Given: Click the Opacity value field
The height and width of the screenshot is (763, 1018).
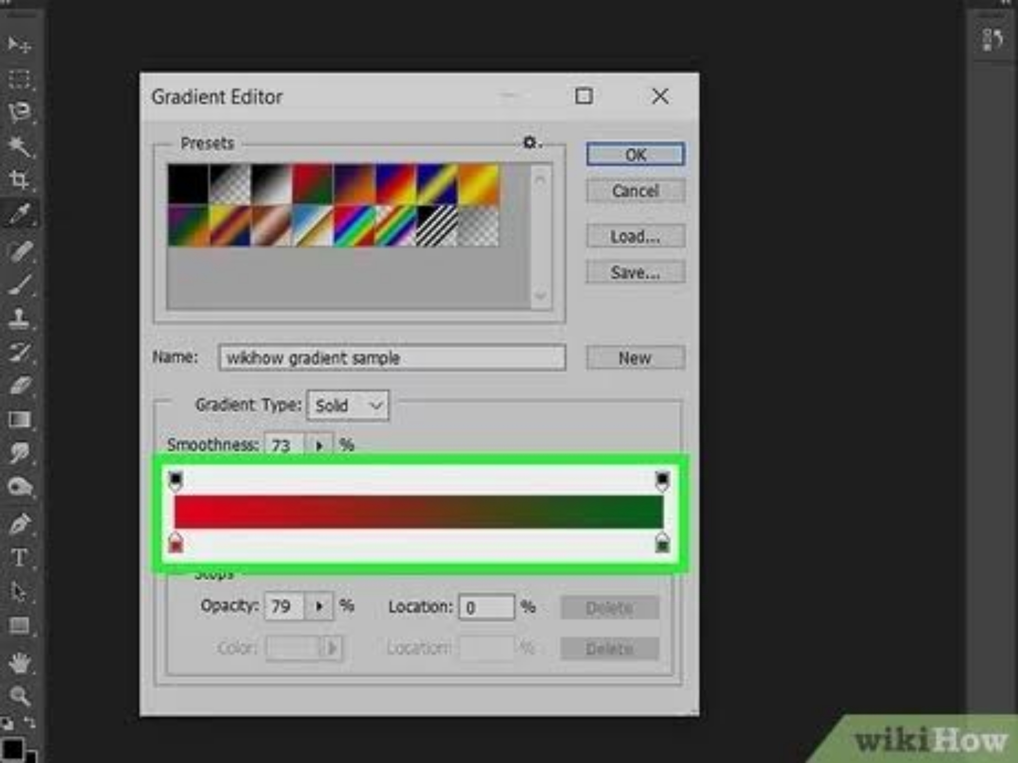Looking at the screenshot, I should coord(284,607).
